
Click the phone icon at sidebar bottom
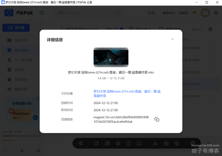(x=5, y=151)
